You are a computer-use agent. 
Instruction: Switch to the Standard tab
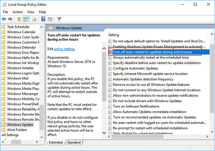(74, 142)
